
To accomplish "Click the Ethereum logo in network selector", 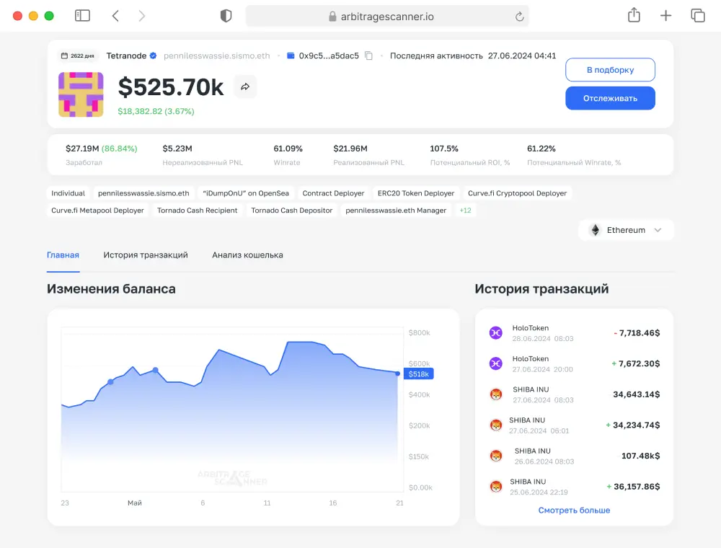I will [595, 230].
